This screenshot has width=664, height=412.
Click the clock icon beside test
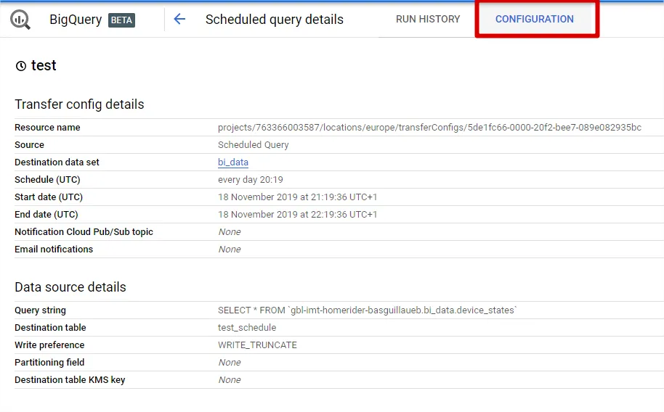tap(21, 66)
